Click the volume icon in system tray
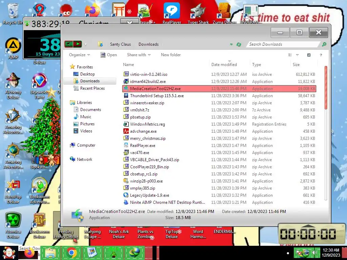Screen dimensions: 347x260 click(x=314, y=253)
